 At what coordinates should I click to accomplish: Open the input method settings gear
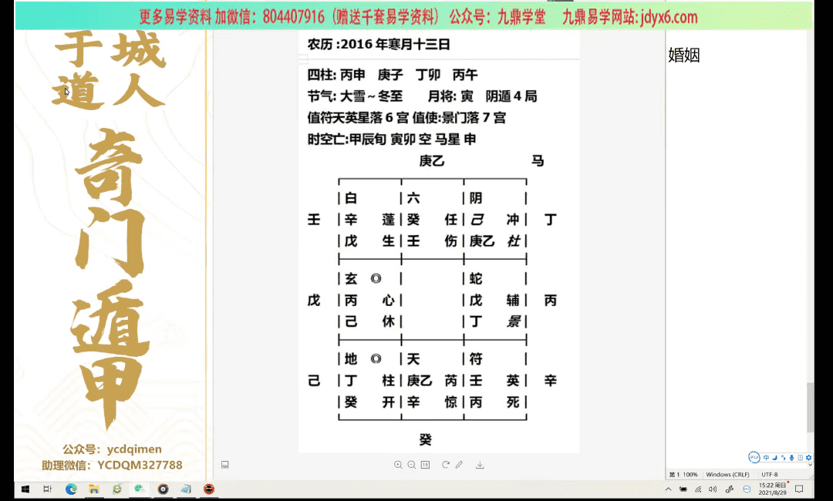(x=808, y=458)
